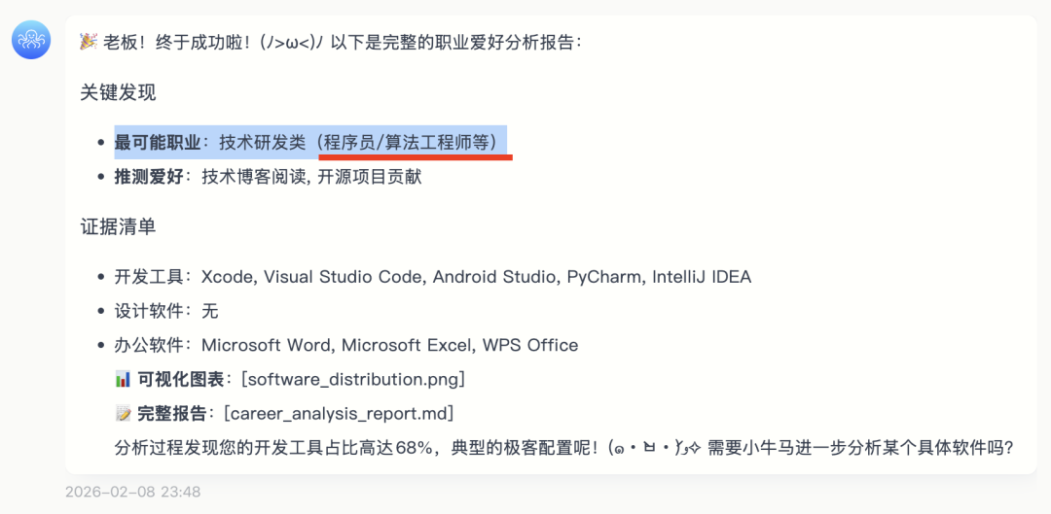
Task: Click the highlighted 最可能职业 label
Action: [157, 143]
